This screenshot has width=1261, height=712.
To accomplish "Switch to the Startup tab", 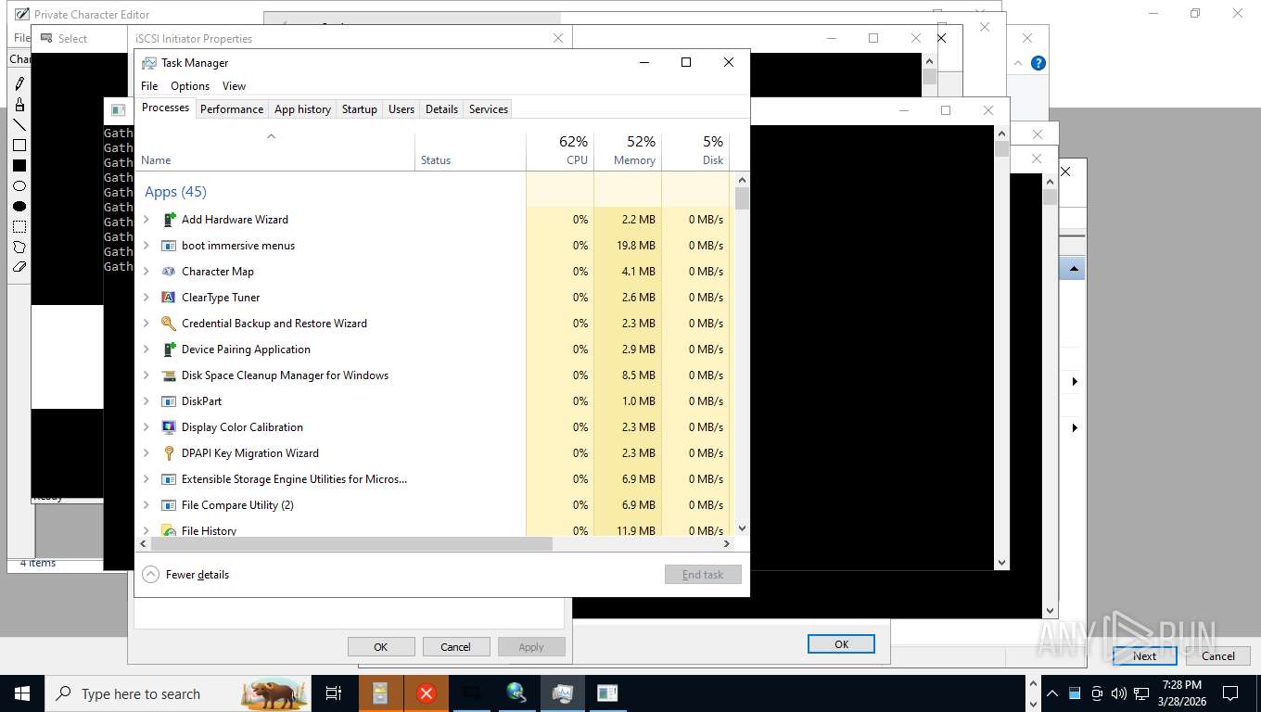I will [x=360, y=109].
